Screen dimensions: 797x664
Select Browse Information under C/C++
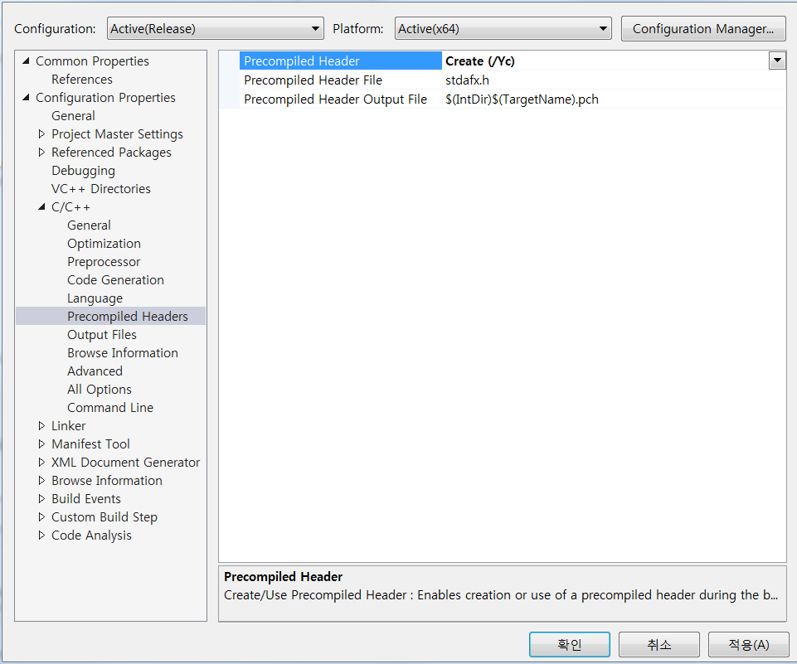tap(123, 353)
